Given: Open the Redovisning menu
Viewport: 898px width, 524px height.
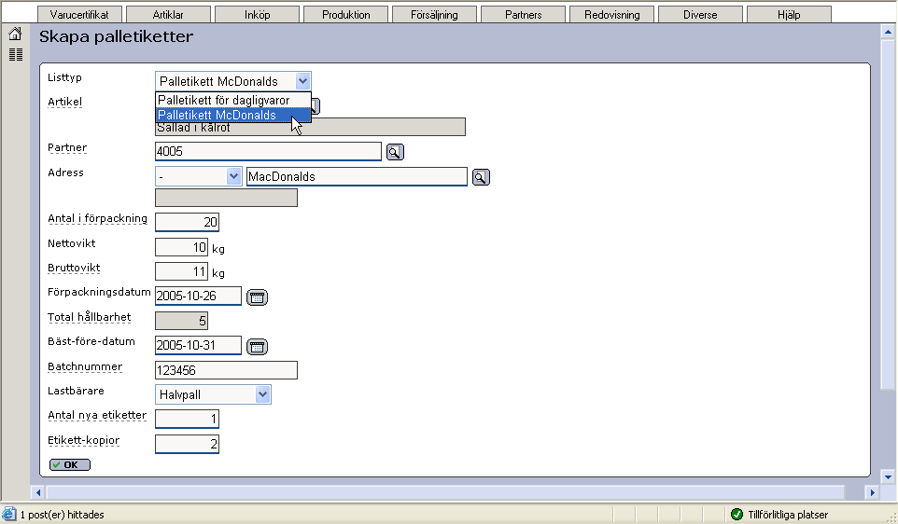Looking at the screenshot, I should tap(611, 14).
